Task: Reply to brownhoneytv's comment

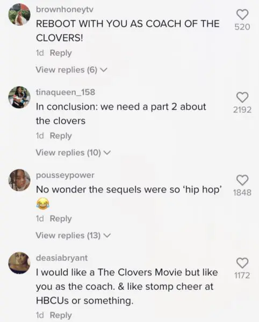Action: tap(61, 53)
